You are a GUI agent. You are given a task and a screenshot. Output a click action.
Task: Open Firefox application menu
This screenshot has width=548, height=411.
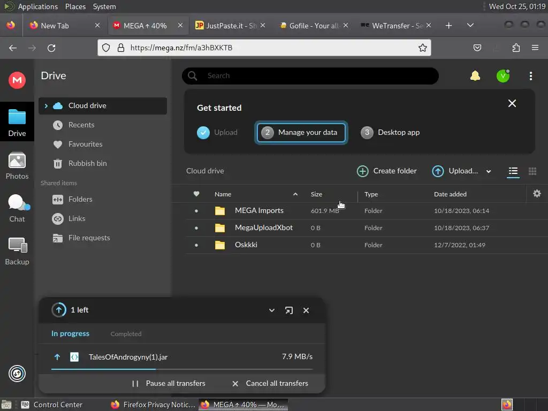[x=535, y=48]
